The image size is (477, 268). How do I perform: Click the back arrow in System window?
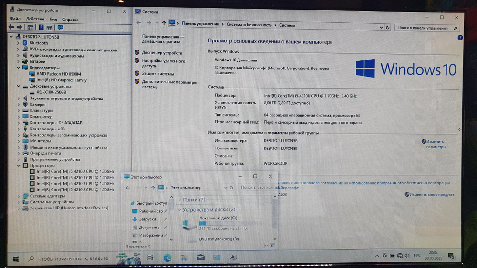[x=139, y=23]
